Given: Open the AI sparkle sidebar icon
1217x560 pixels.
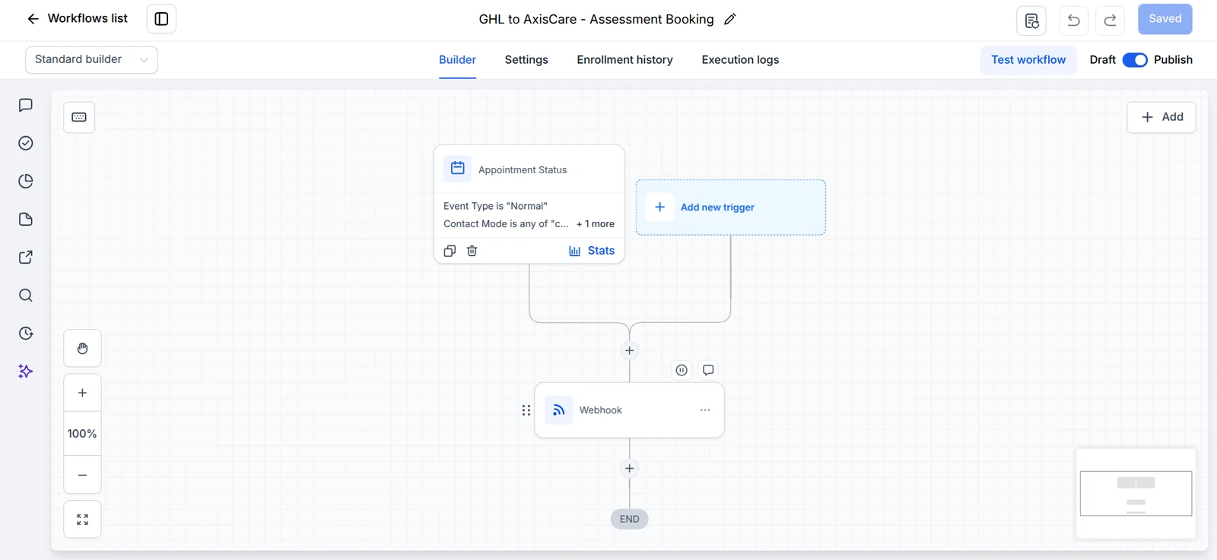Looking at the screenshot, I should 26,371.
